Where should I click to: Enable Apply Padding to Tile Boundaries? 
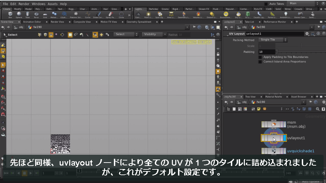pos(260,57)
